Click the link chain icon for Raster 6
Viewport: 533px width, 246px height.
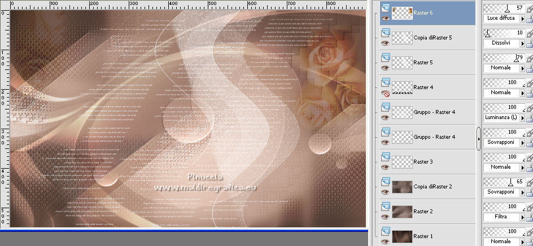(x=530, y=8)
